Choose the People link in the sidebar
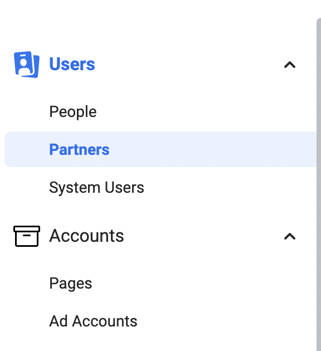The image size is (321, 351). point(73,111)
